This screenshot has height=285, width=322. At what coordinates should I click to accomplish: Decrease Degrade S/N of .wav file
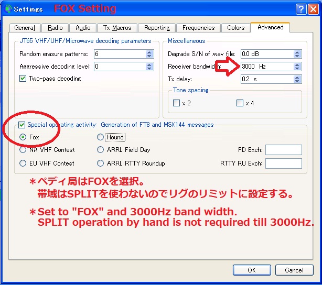coord(297,56)
